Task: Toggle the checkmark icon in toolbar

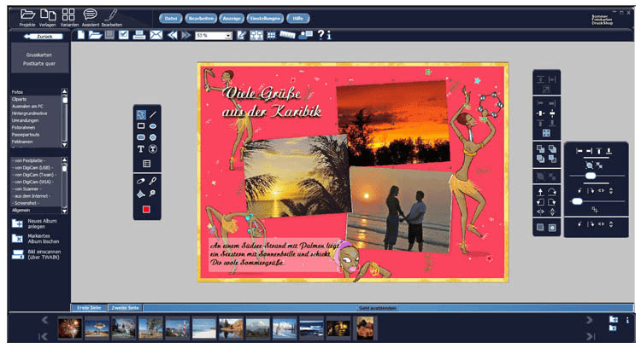Action: (123, 35)
